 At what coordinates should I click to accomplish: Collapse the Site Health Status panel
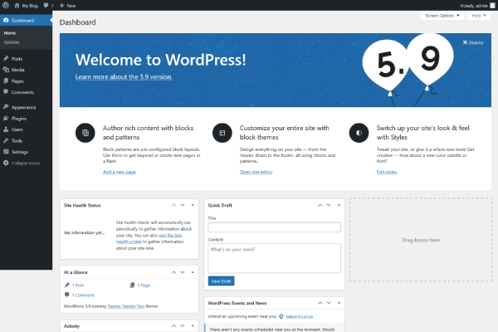[x=193, y=204]
